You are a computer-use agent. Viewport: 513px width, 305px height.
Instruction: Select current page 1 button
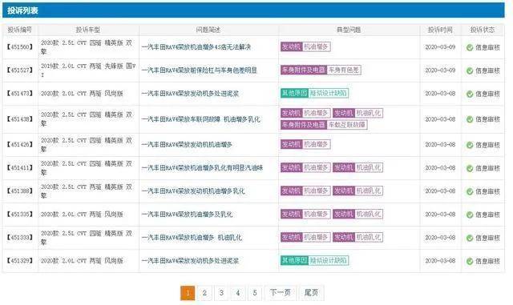[188, 293]
